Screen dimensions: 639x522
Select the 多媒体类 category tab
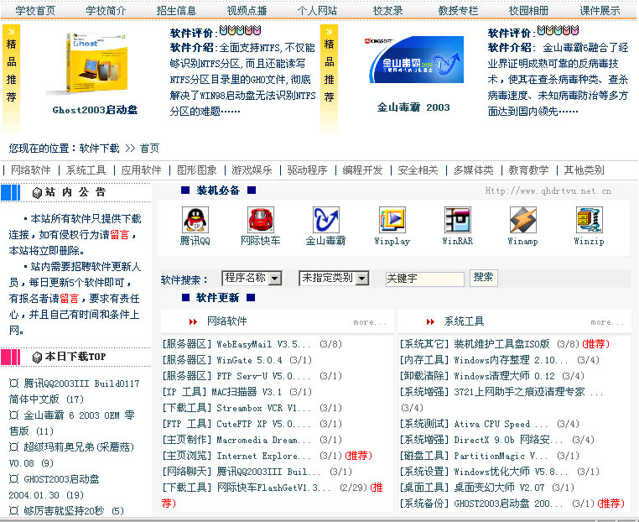pyautogui.click(x=474, y=170)
